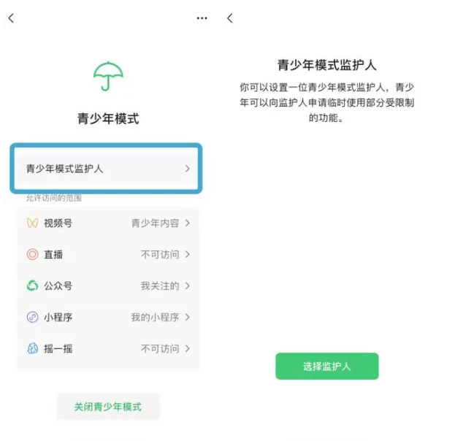Image resolution: width=463 pixels, height=441 pixels.
Task: Select the 我关注的 value text
Action: click(x=160, y=285)
